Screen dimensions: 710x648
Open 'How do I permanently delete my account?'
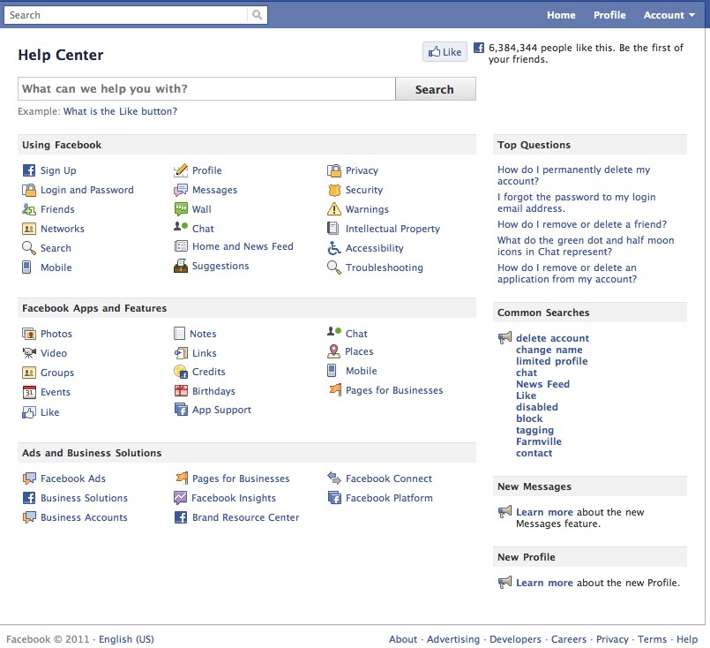[x=573, y=176]
